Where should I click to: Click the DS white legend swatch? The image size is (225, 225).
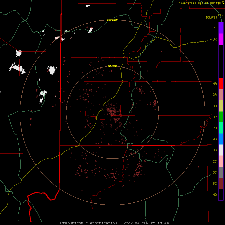(x=221, y=150)
